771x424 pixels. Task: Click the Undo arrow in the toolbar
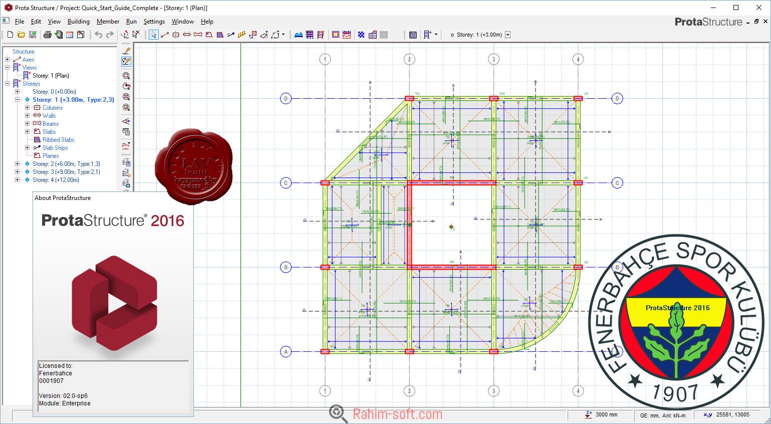[x=99, y=35]
